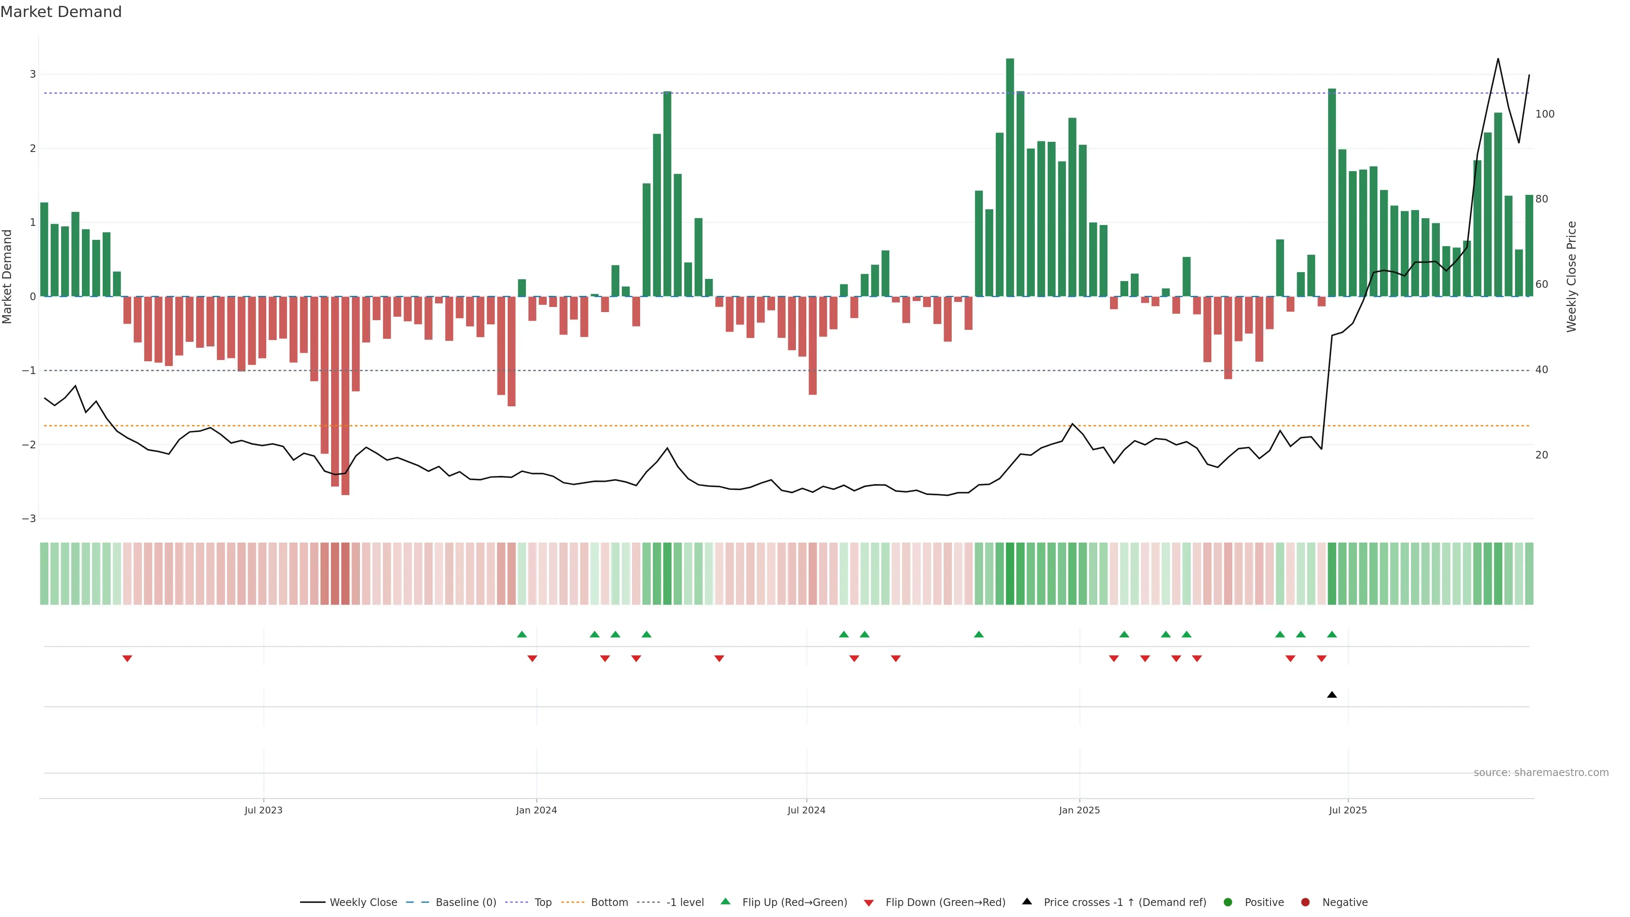Click the black triangle marker near Jul 2025

point(1331,695)
